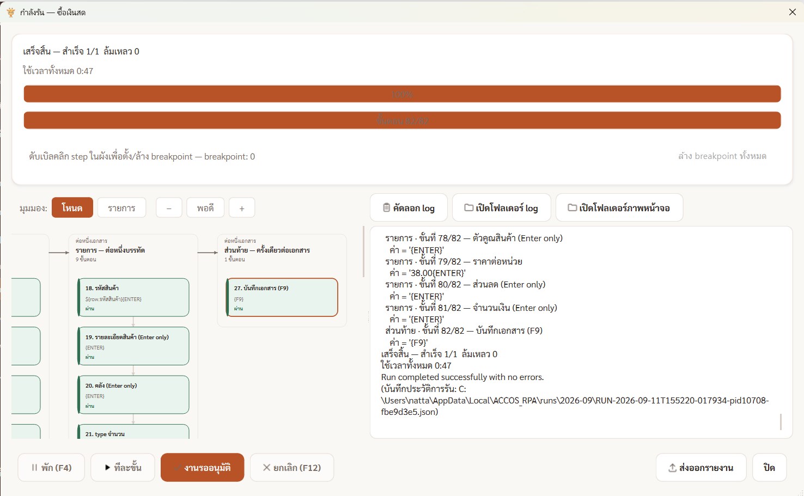Open งานรออนุมัติ pending approvals

click(x=202, y=467)
